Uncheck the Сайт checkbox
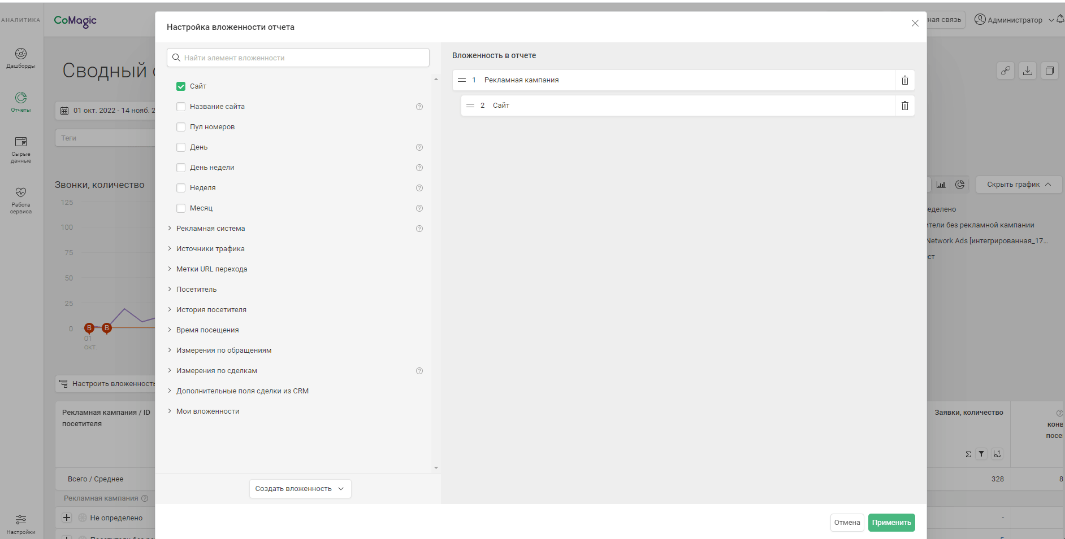 (181, 86)
